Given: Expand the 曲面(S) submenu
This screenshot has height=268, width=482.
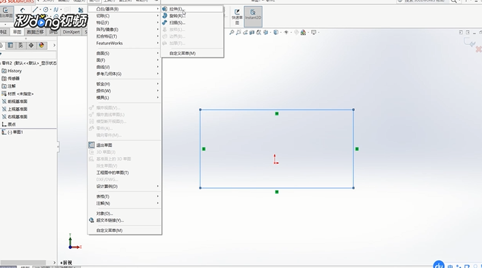Looking at the screenshot, I should [124, 53].
